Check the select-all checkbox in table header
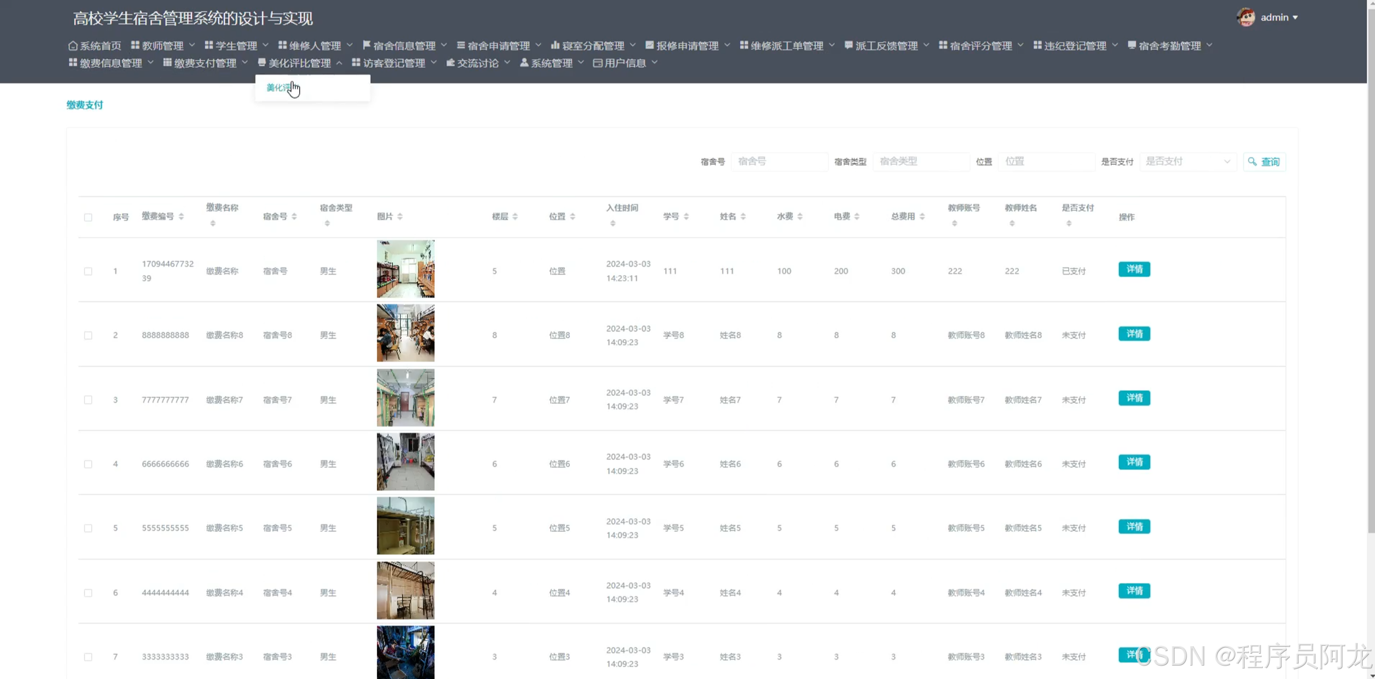The height and width of the screenshot is (679, 1375). [88, 218]
